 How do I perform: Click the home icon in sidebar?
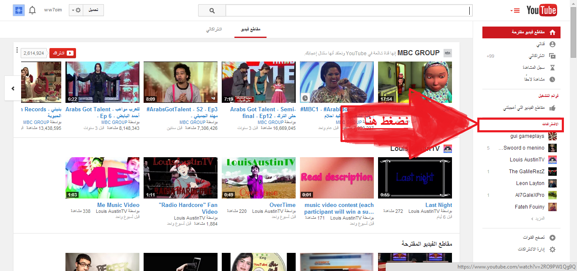coord(552,32)
